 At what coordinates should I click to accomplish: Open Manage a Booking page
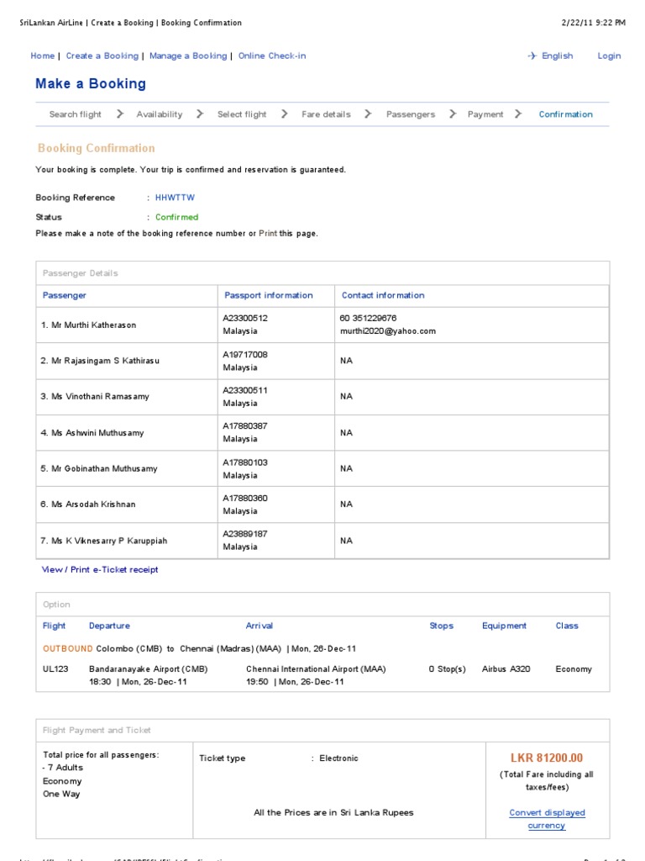point(188,55)
